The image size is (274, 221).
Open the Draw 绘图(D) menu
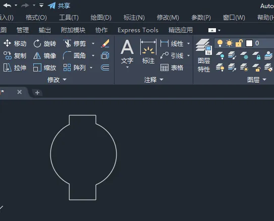(101, 18)
